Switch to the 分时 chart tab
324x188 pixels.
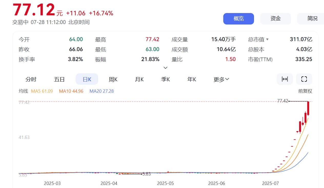(31, 79)
